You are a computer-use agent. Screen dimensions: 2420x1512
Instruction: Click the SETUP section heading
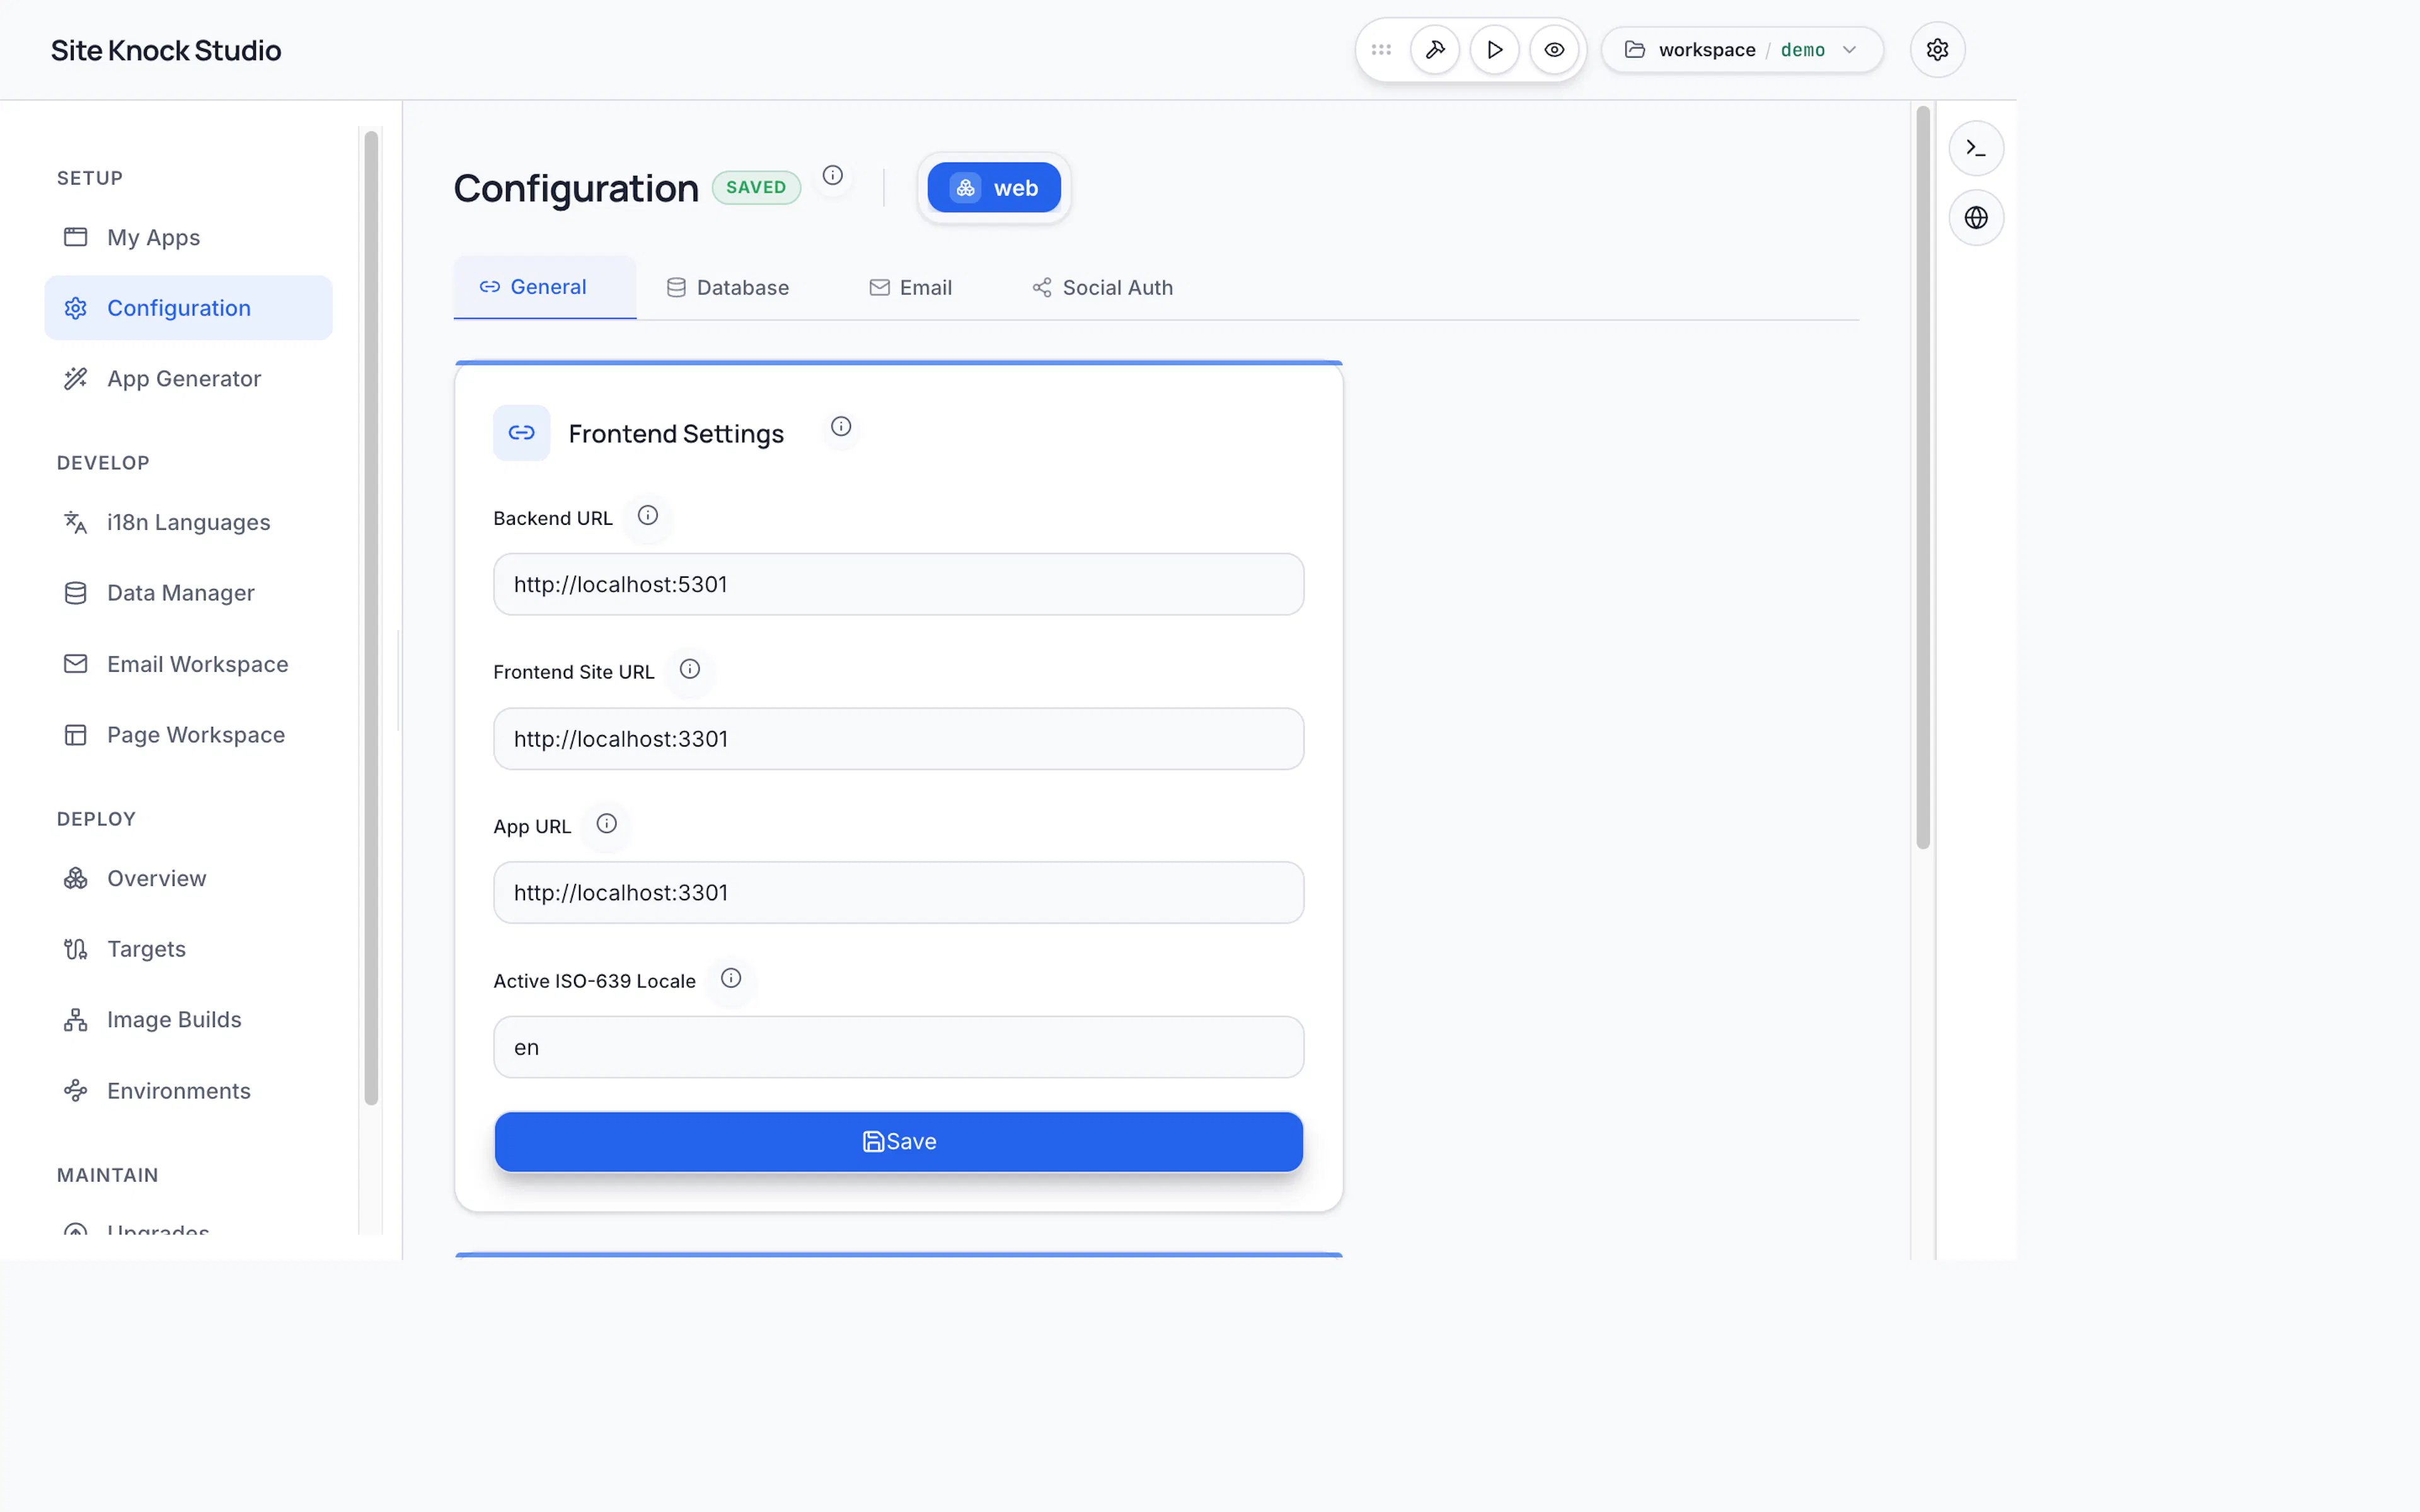90,178
